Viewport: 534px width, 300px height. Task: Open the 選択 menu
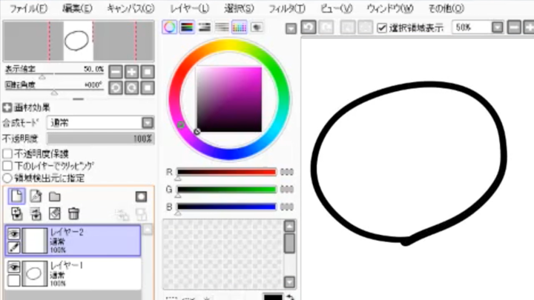239,8
